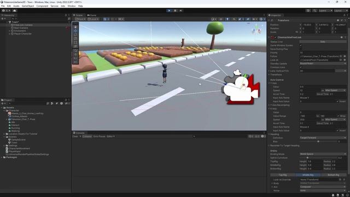Toggle Game Window Guides checkbox
Screen dimensions: 350x197
[x=301, y=45]
